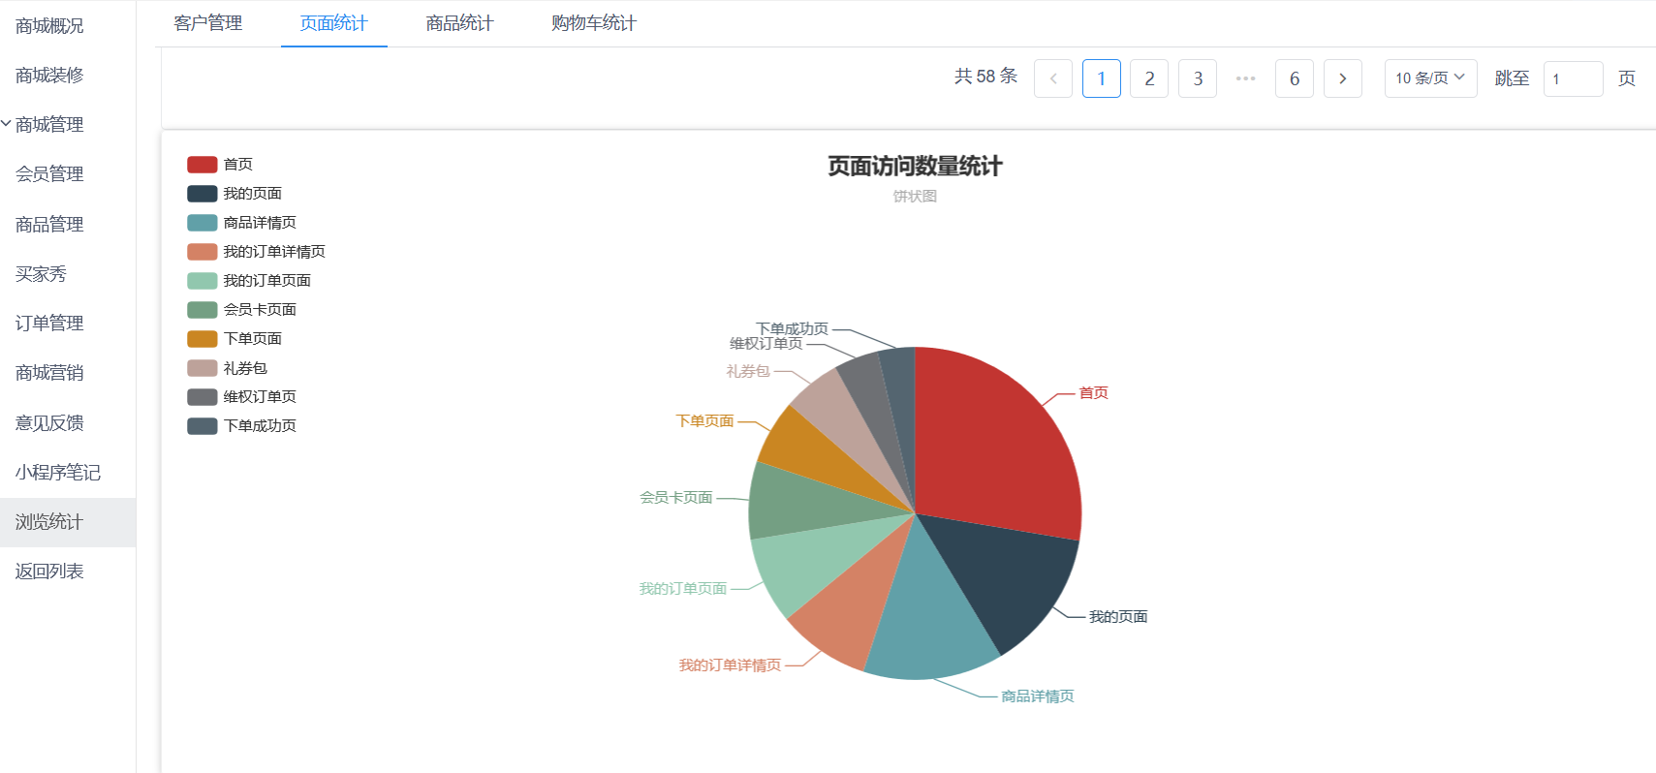Click the 我的页面 pie label
This screenshot has width=1656, height=773.
coord(1118,617)
